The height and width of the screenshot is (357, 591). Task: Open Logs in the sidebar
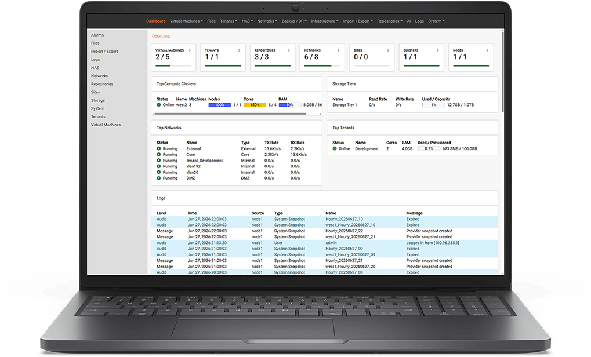click(95, 60)
